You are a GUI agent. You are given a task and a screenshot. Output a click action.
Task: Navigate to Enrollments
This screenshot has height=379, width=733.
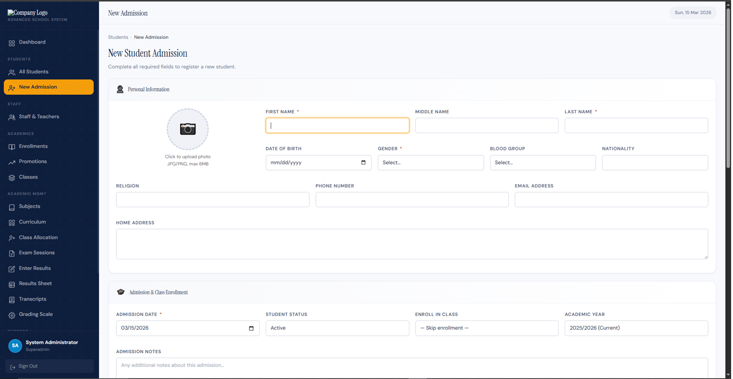tap(49, 147)
